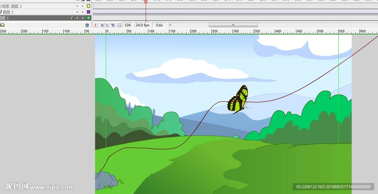Viewport: 378px width, 194px height.
Task: Select layer 图层 1
Action: tap(45, 18)
